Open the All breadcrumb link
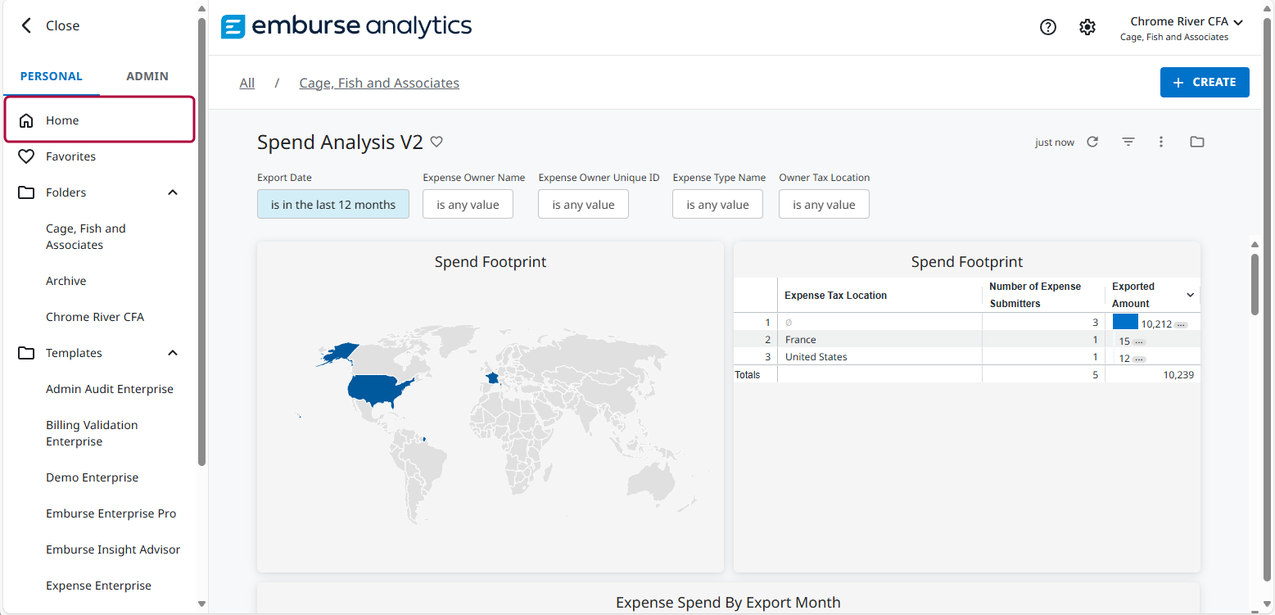Screen dimensions: 1275x615 pos(246,83)
